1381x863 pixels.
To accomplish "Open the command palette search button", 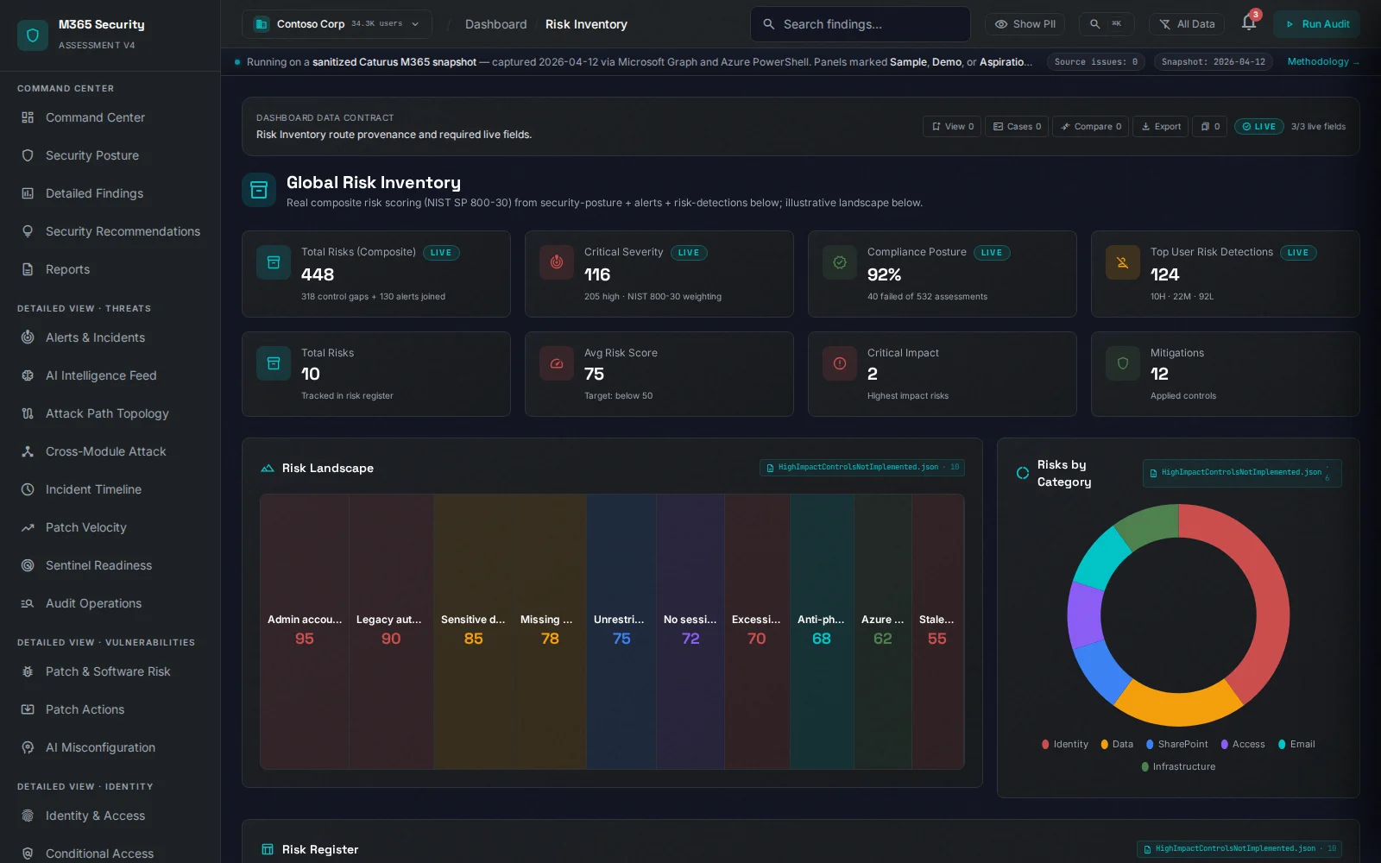I will click(x=1107, y=24).
